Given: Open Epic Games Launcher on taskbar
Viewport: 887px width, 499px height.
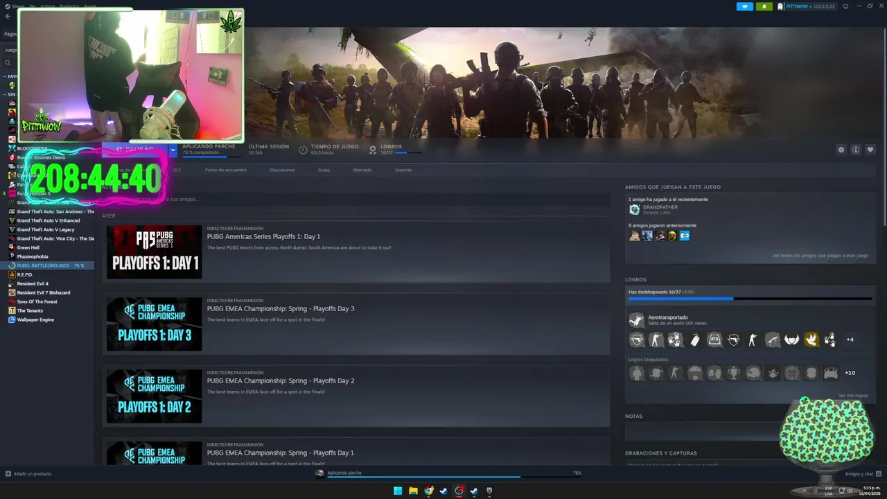Looking at the screenshot, I should 489,491.
